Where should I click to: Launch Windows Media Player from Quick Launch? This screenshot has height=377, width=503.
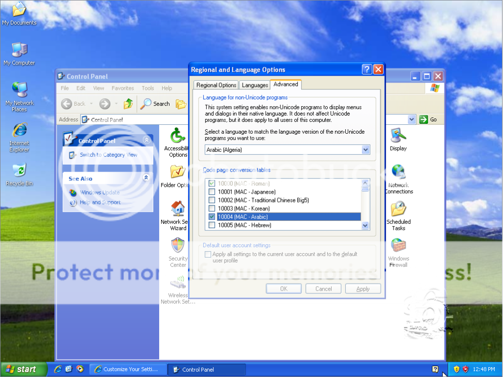point(80,369)
